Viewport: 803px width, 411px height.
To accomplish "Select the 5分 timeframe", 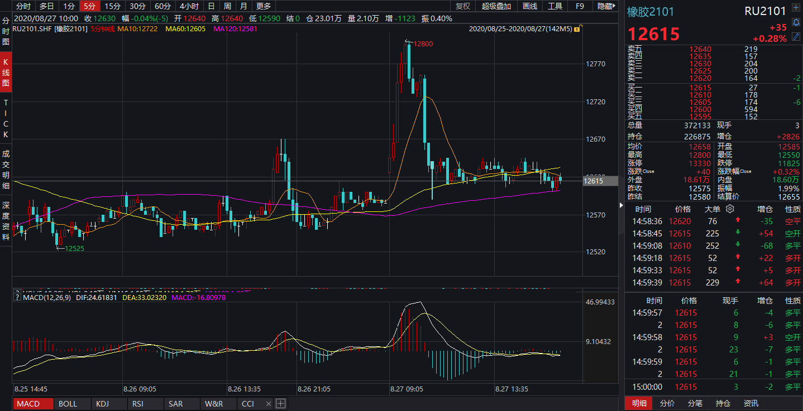I will [89, 6].
